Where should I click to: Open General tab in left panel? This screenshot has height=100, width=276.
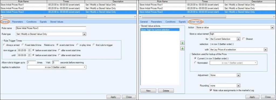click(5, 22)
